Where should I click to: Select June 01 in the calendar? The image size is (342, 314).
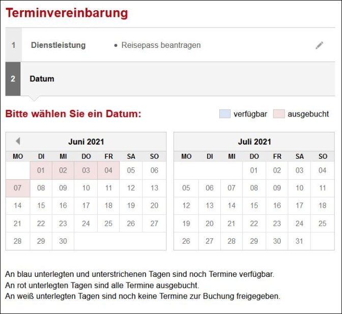point(41,170)
